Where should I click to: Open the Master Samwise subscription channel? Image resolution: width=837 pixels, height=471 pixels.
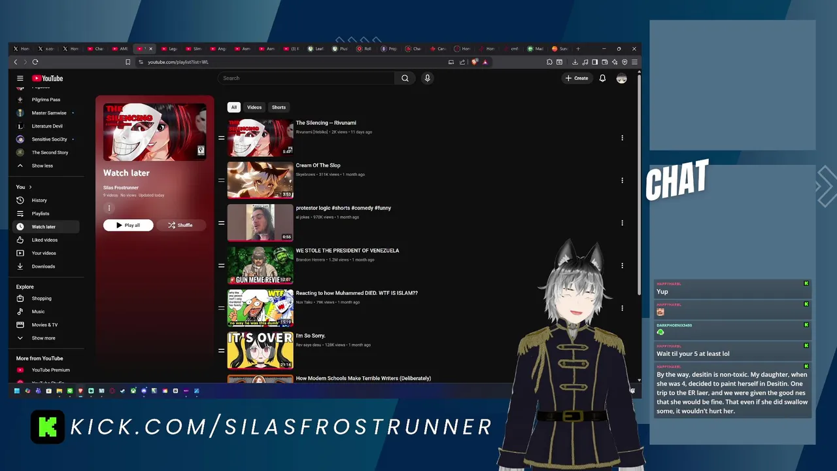click(x=49, y=113)
